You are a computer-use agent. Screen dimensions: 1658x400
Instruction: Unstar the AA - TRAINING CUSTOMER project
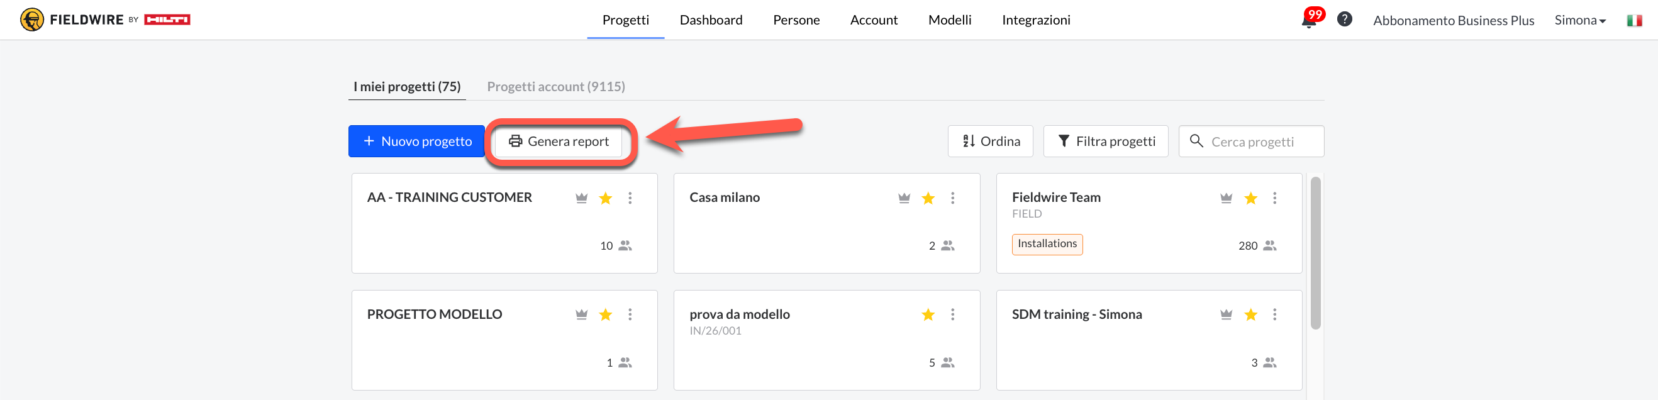[x=605, y=198]
